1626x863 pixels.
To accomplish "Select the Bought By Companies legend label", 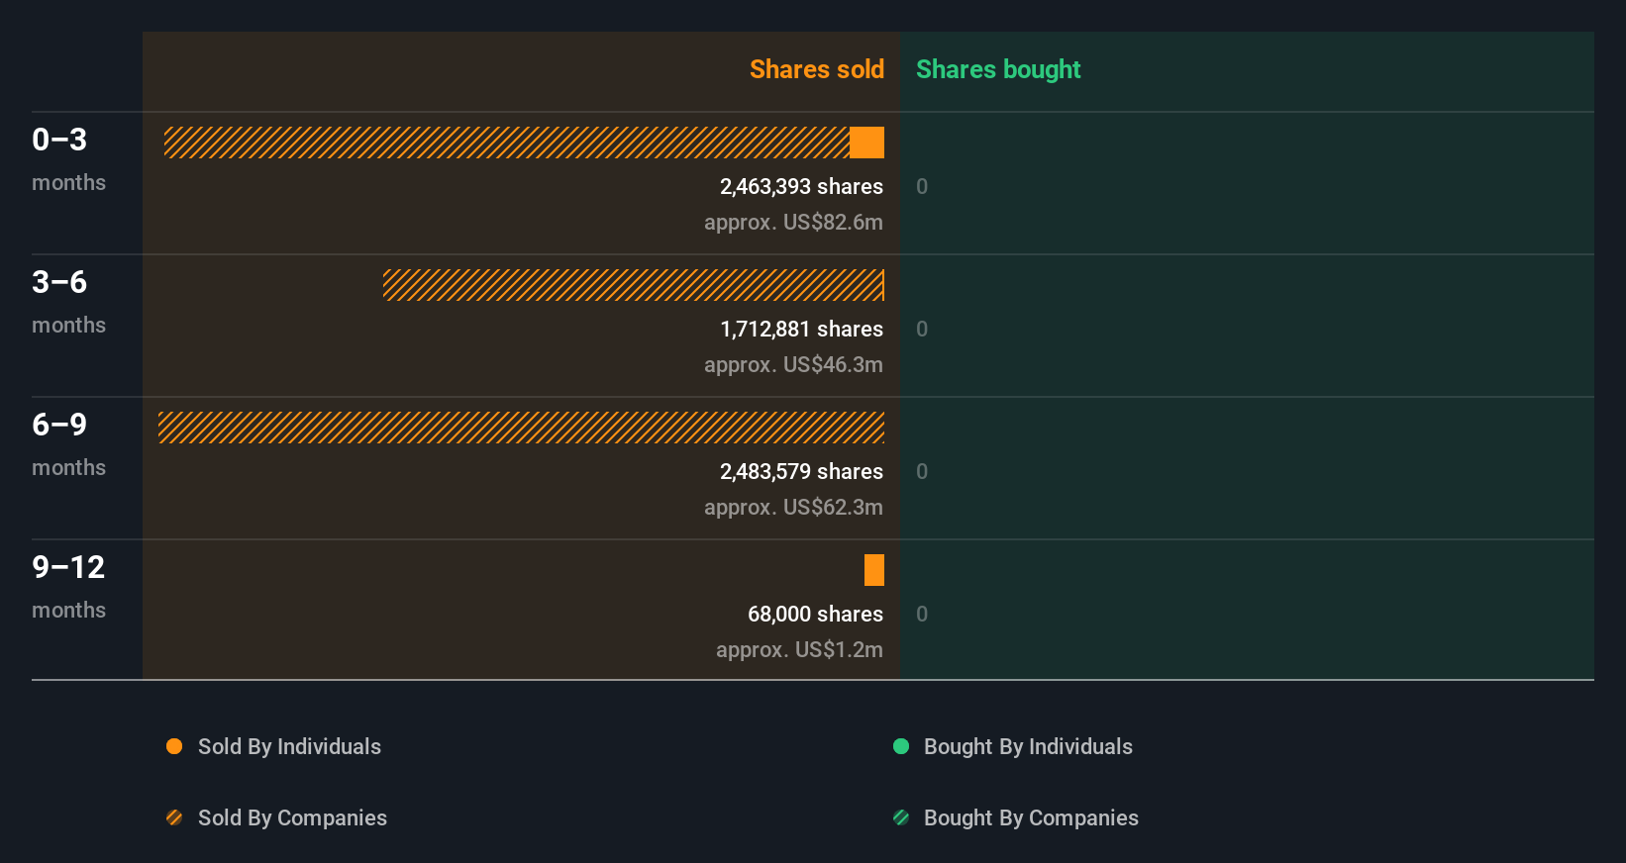I will tap(1031, 818).
